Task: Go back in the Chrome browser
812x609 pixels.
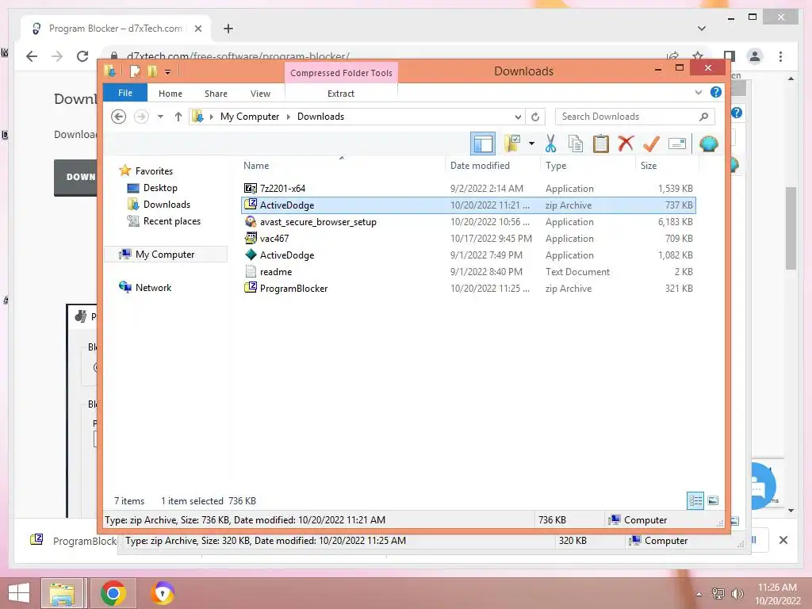Action: (32, 56)
